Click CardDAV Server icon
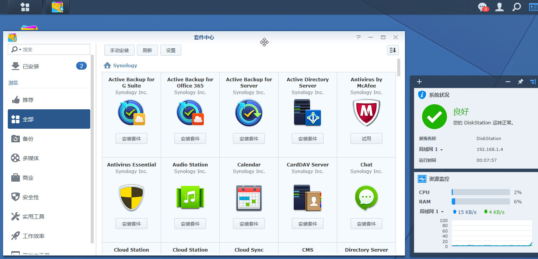 point(307,198)
